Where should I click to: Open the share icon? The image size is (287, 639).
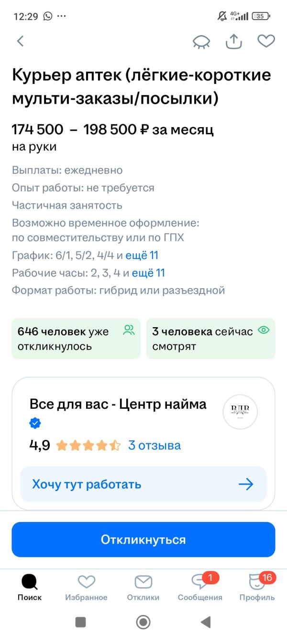click(233, 41)
